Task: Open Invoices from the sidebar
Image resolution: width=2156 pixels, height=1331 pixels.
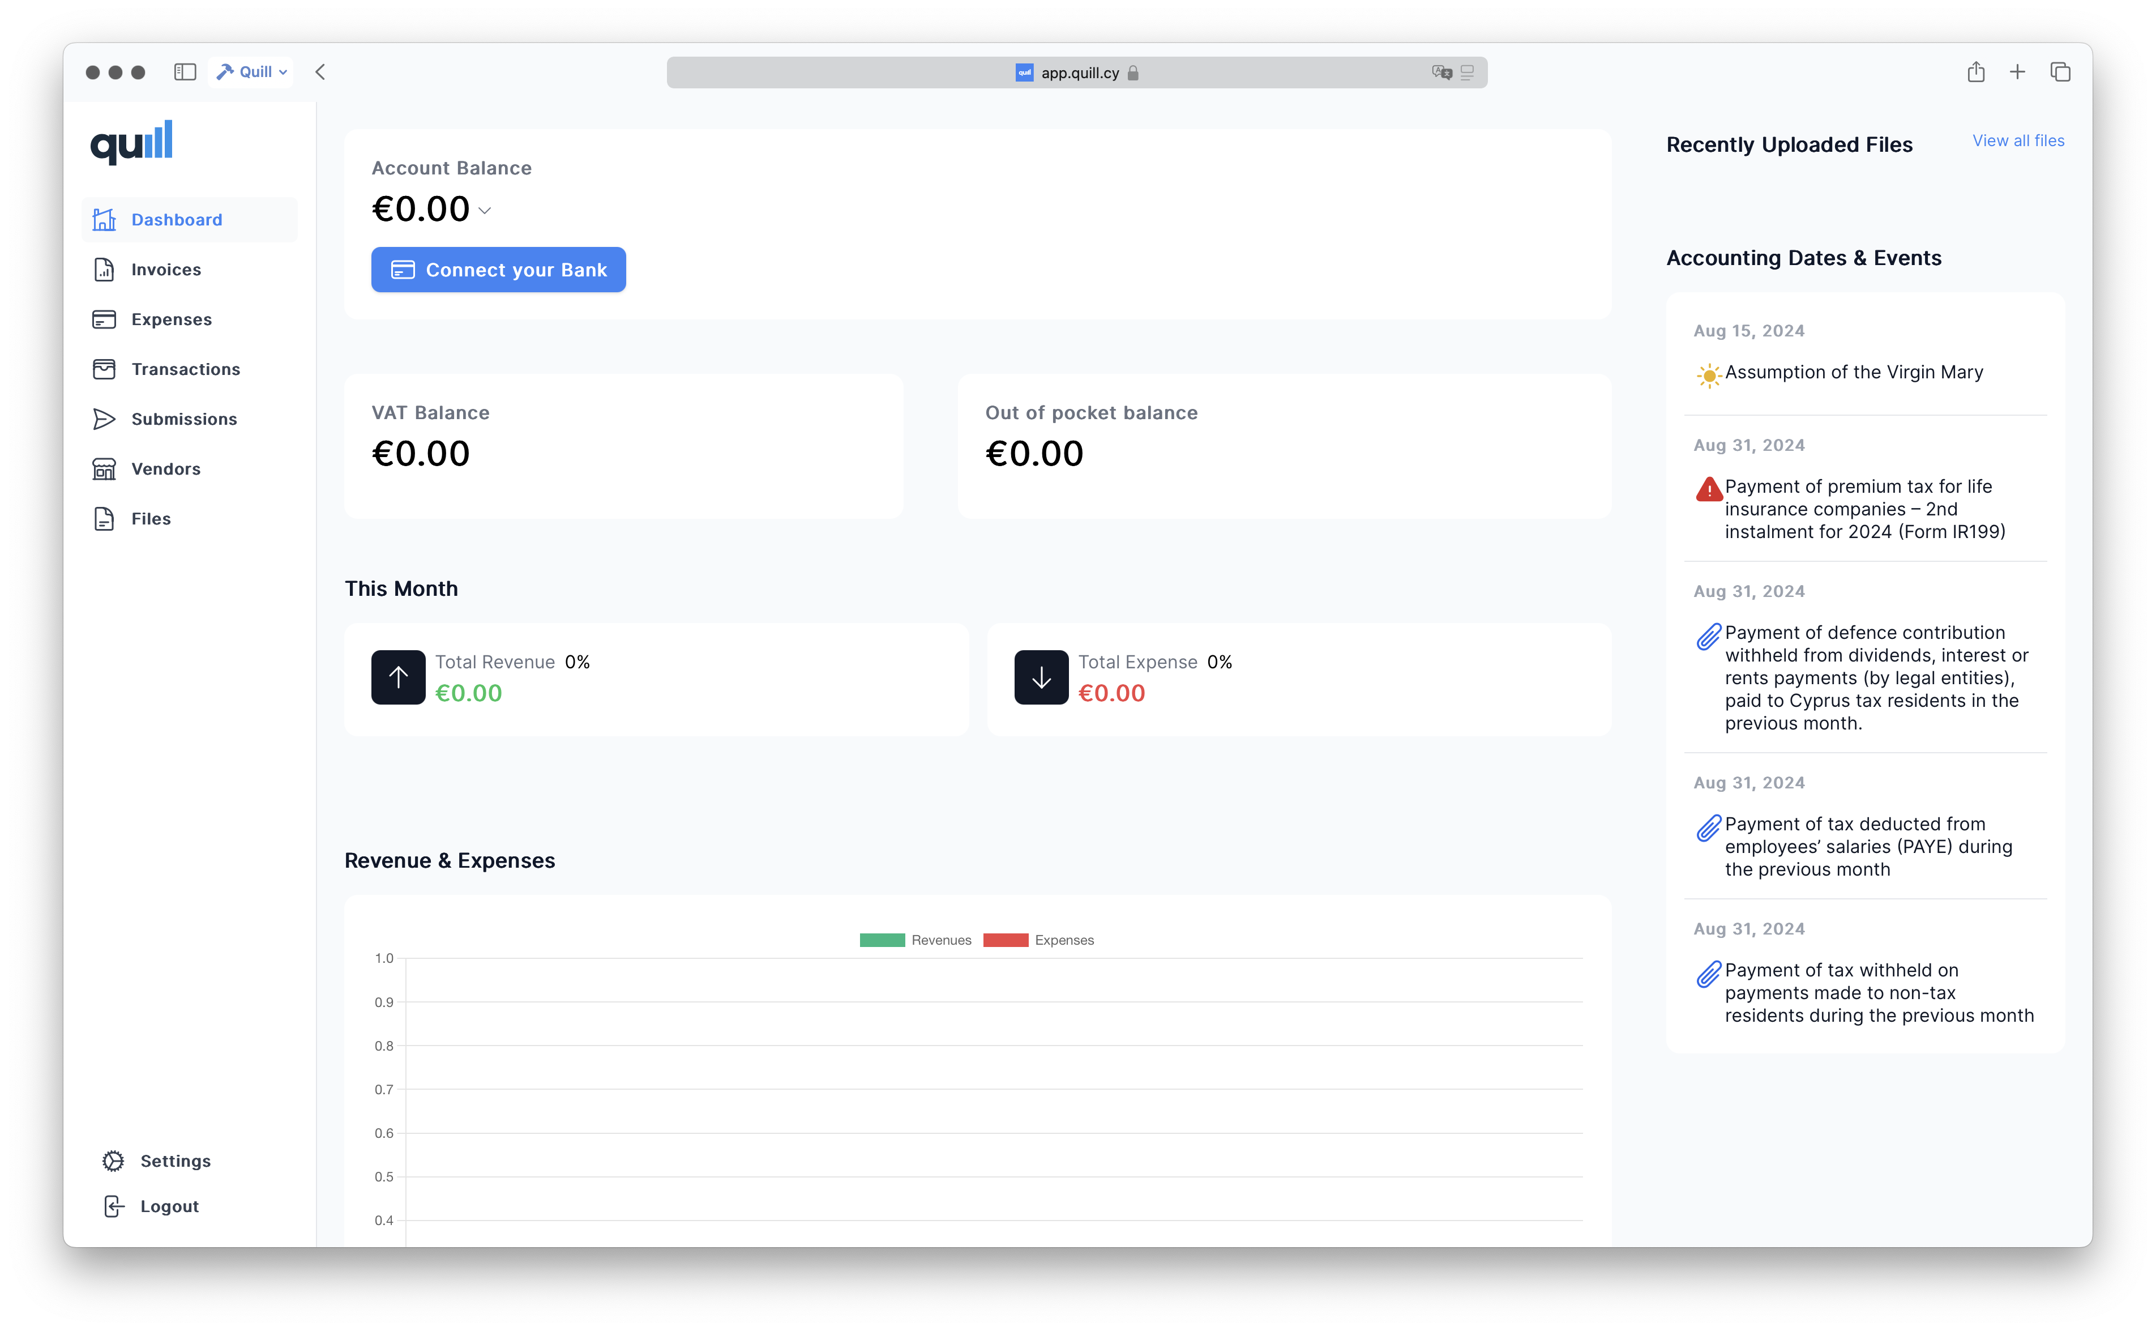Action: 166,270
